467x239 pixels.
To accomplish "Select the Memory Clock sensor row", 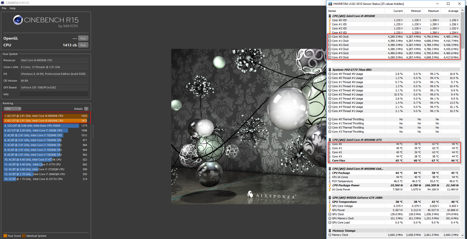I will [394, 235].
